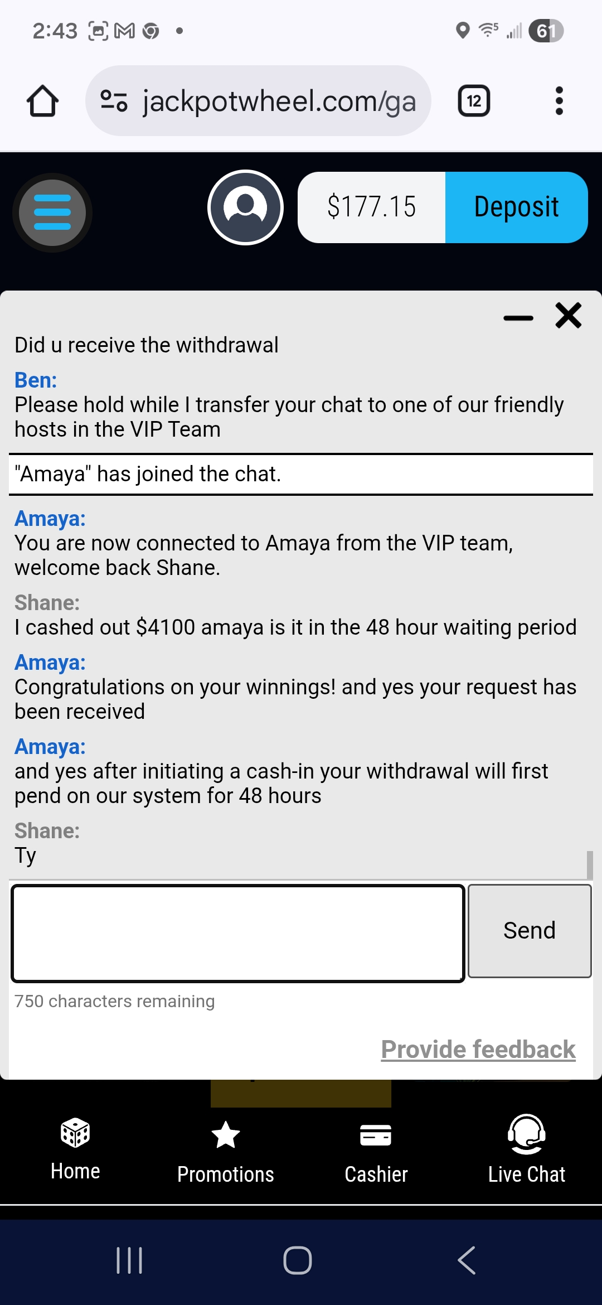Open the user profile avatar
The height and width of the screenshot is (1305, 602).
245,207
